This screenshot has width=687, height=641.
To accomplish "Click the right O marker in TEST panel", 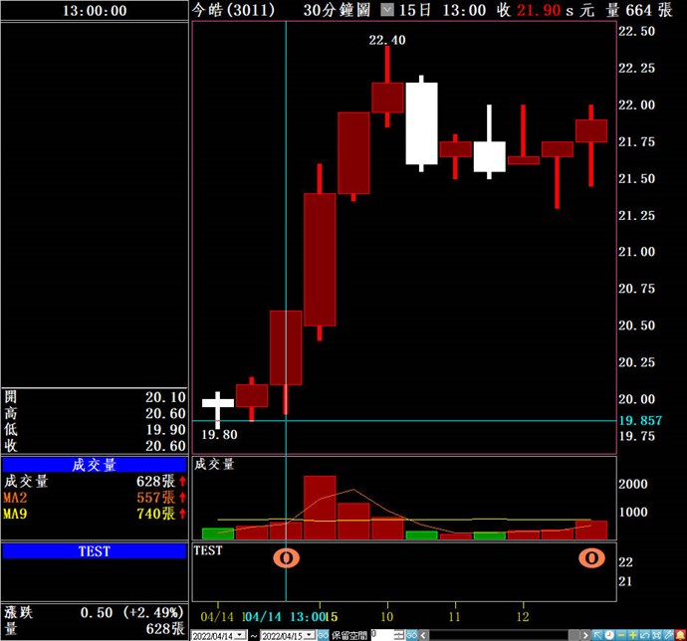I will point(591,557).
